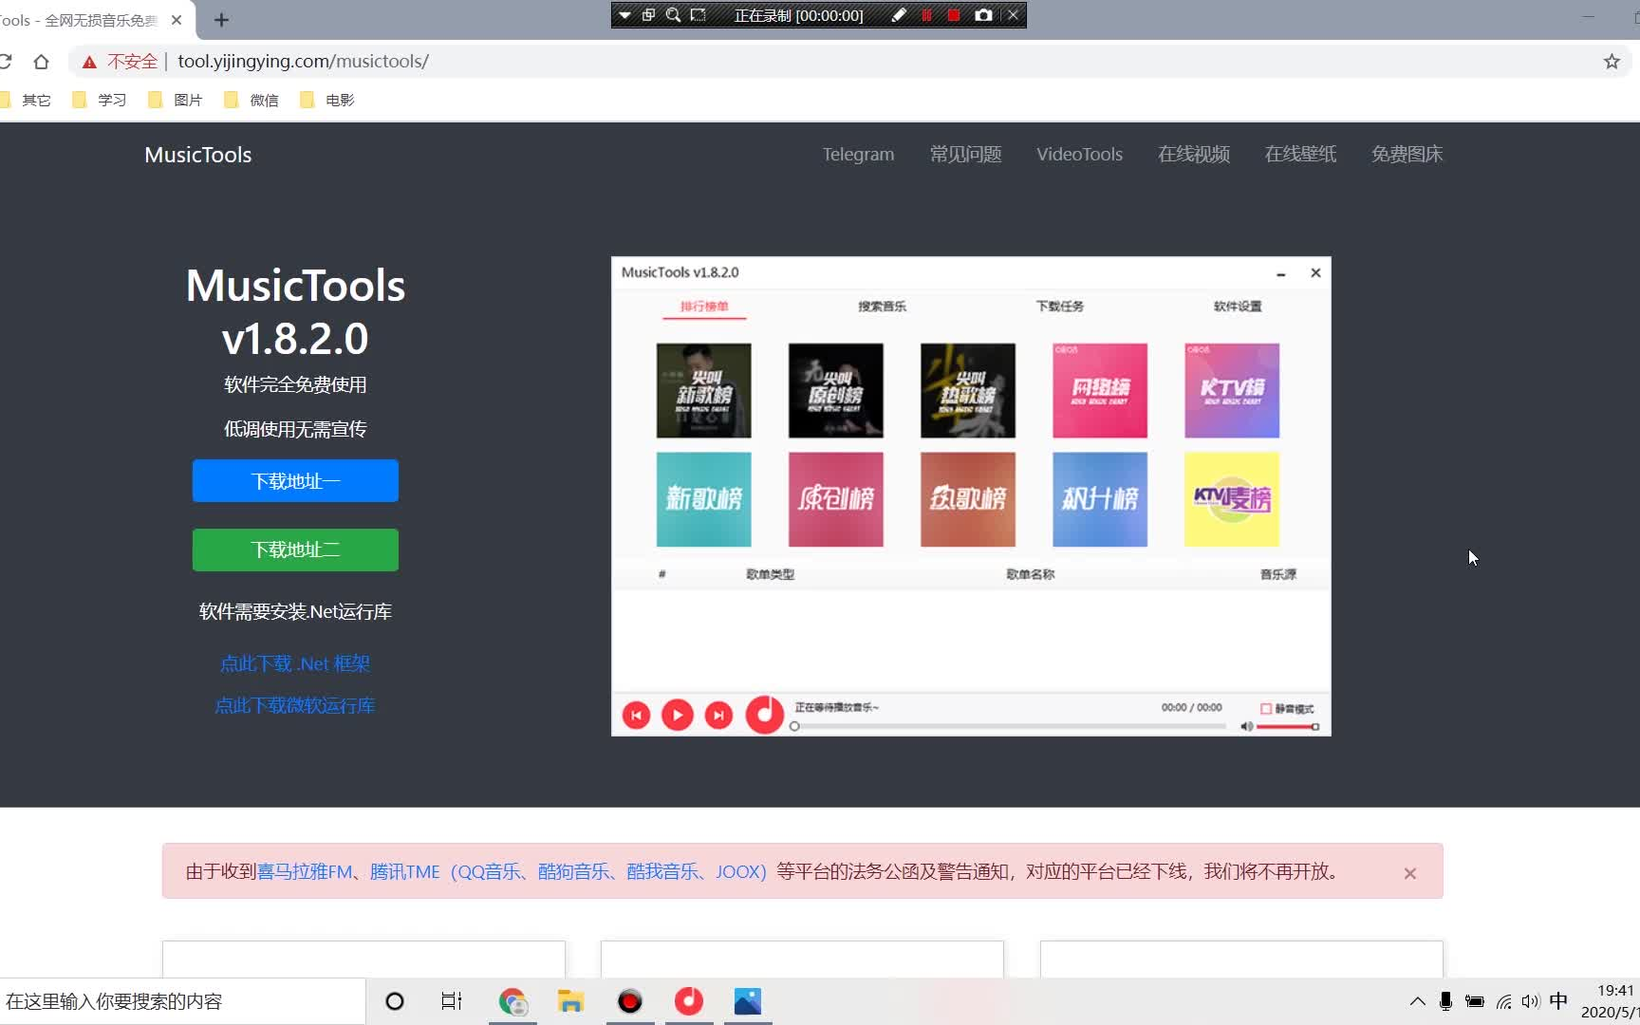The image size is (1640, 1025).
Task: Open the 点此下载 .Net 框架 link
Action: click(x=295, y=663)
